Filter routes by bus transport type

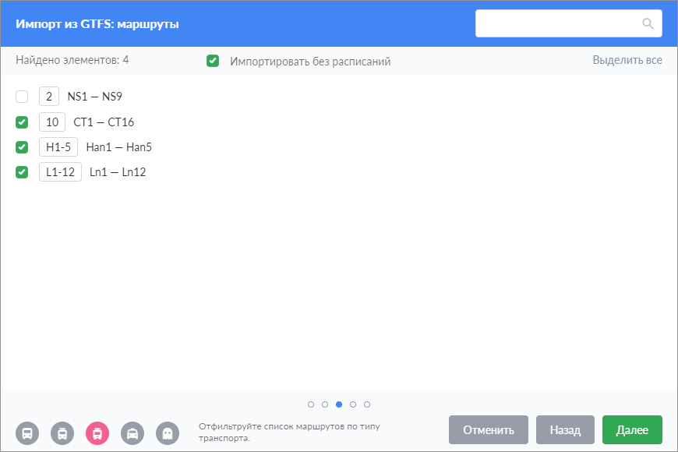(x=27, y=433)
